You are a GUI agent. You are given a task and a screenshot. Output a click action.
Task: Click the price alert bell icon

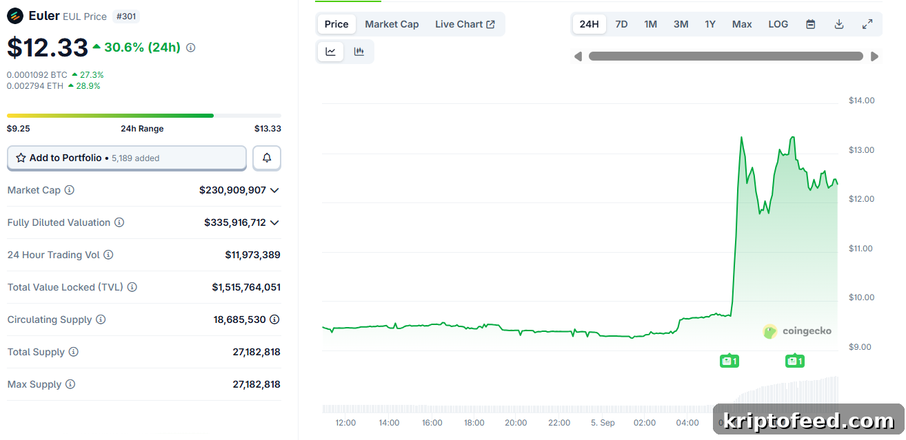click(x=267, y=158)
